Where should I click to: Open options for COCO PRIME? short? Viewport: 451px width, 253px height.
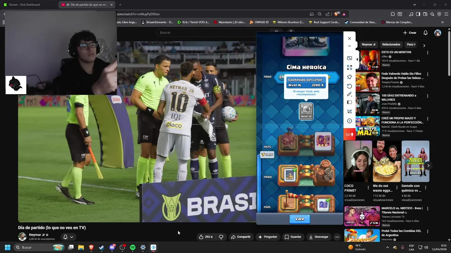click(x=368, y=188)
